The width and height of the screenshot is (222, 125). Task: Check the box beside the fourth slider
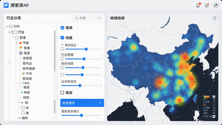coord(62,74)
